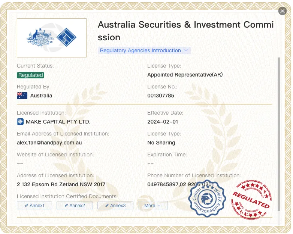Expand Regulatory Agencies Introduction dropdown
The image size is (293, 234).
144,50
